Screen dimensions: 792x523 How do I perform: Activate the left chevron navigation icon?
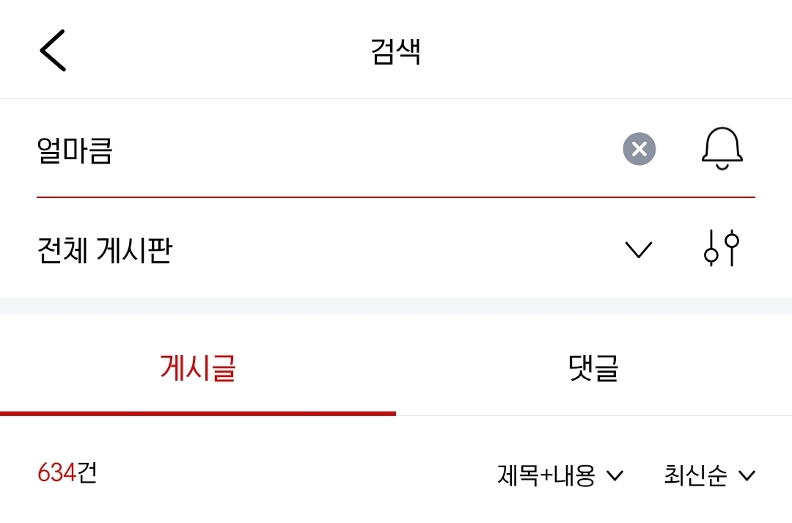(52, 48)
